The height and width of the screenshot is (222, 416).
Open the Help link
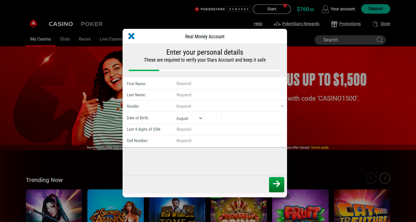pos(258,24)
